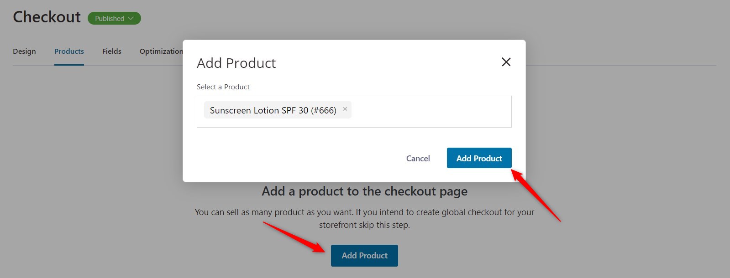Click the Sunscreen Lotion SPF 30 chip
The image size is (730, 278).
click(x=274, y=110)
